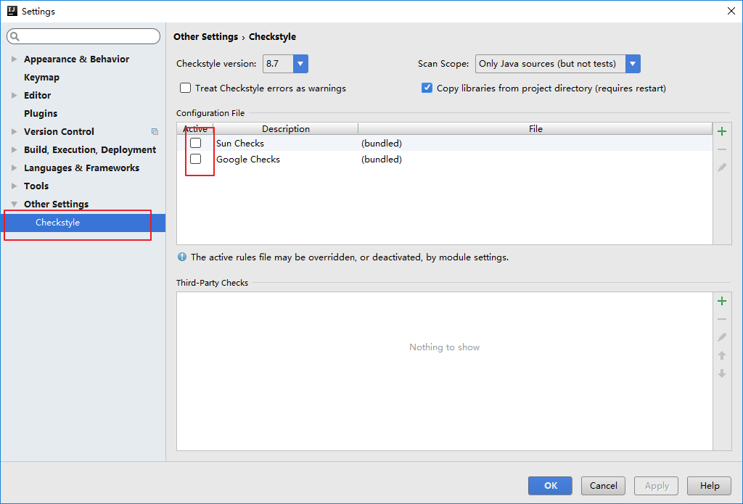Viewport: 743px width, 504px height.
Task: Focus the settings search field
Action: pos(83,36)
